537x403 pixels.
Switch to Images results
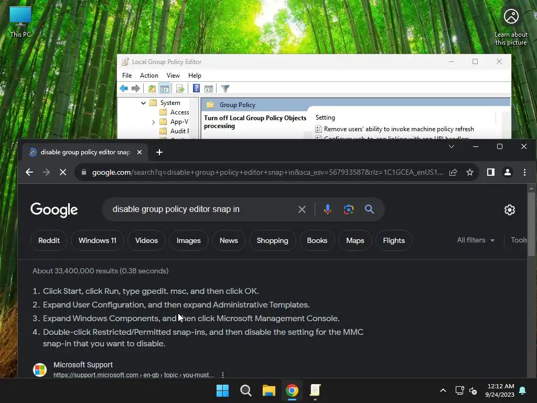tap(189, 240)
